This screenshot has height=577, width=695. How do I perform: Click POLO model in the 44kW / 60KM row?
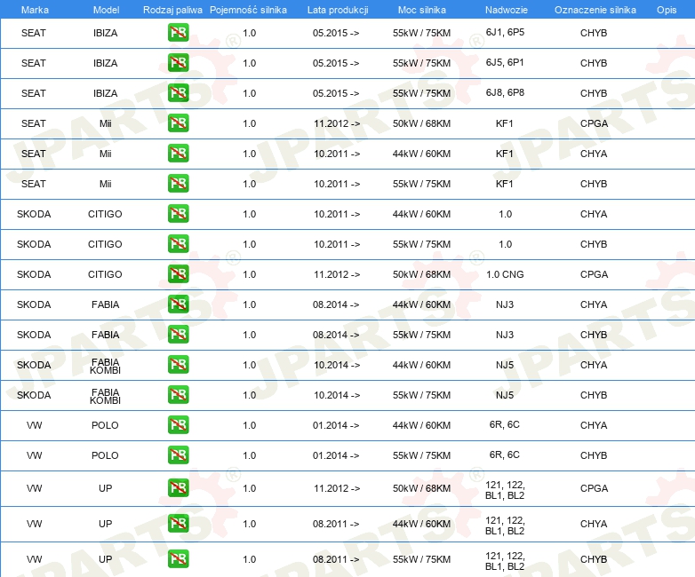105,425
